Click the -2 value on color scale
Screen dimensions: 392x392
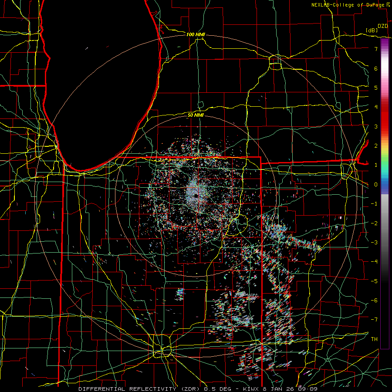[374, 223]
